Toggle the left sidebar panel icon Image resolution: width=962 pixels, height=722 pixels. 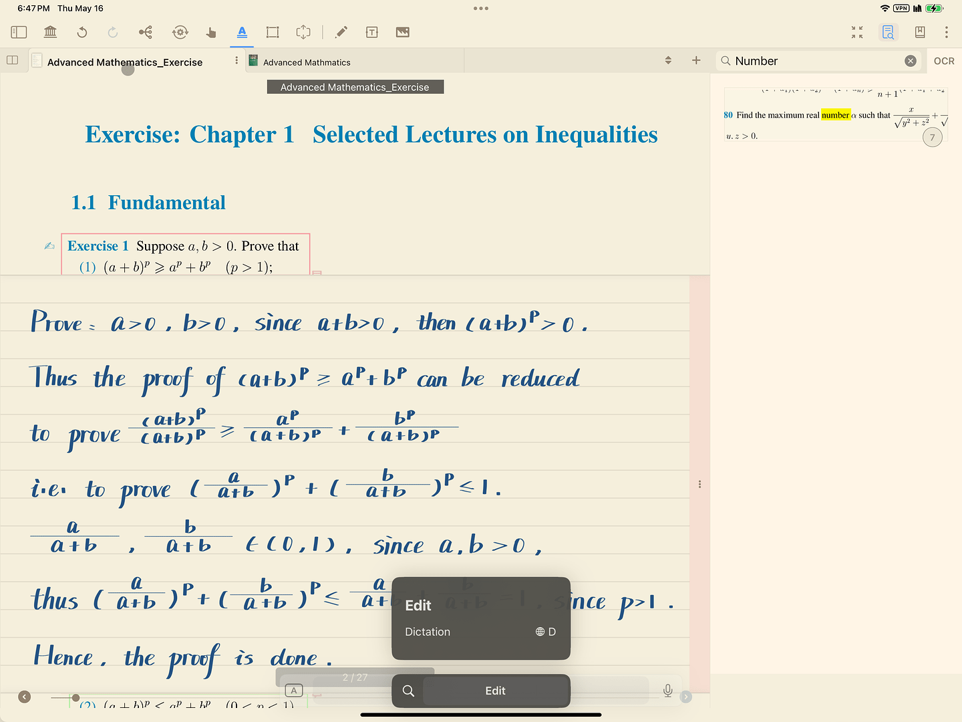tap(19, 32)
